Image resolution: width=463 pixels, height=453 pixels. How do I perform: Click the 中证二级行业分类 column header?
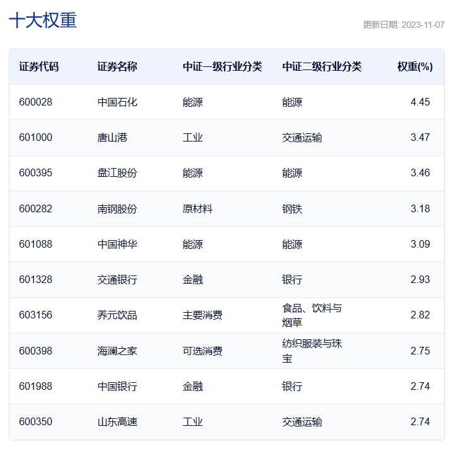tap(322, 66)
